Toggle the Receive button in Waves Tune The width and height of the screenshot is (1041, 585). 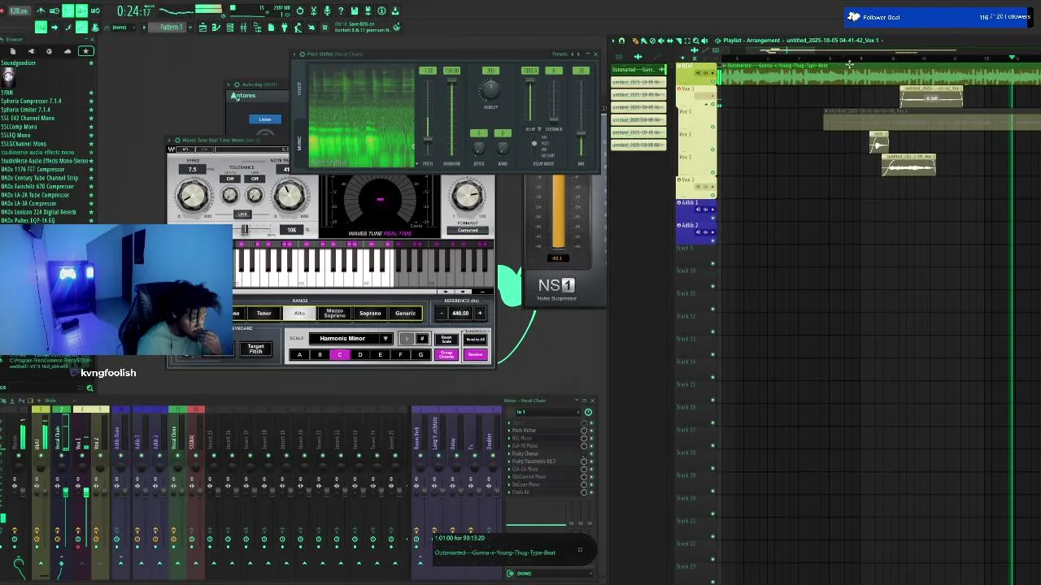coord(475,354)
